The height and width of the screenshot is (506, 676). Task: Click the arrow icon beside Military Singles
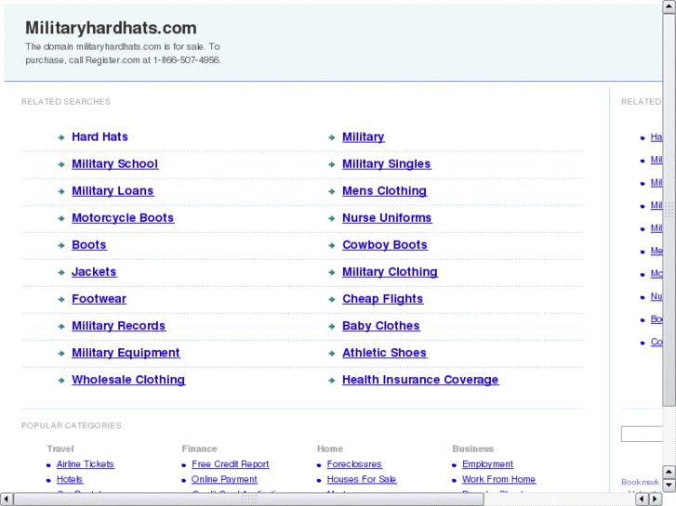332,165
